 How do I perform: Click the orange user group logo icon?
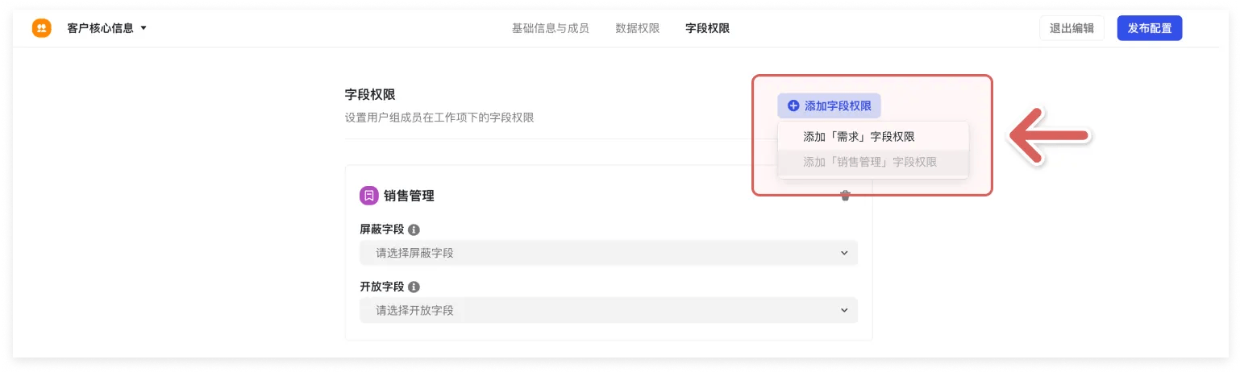point(41,28)
